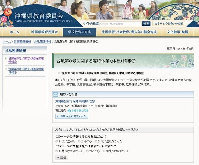This screenshot has width=199, height=165.
Task: Click phone number 098-866-2726
Action: [x=80, y=111]
